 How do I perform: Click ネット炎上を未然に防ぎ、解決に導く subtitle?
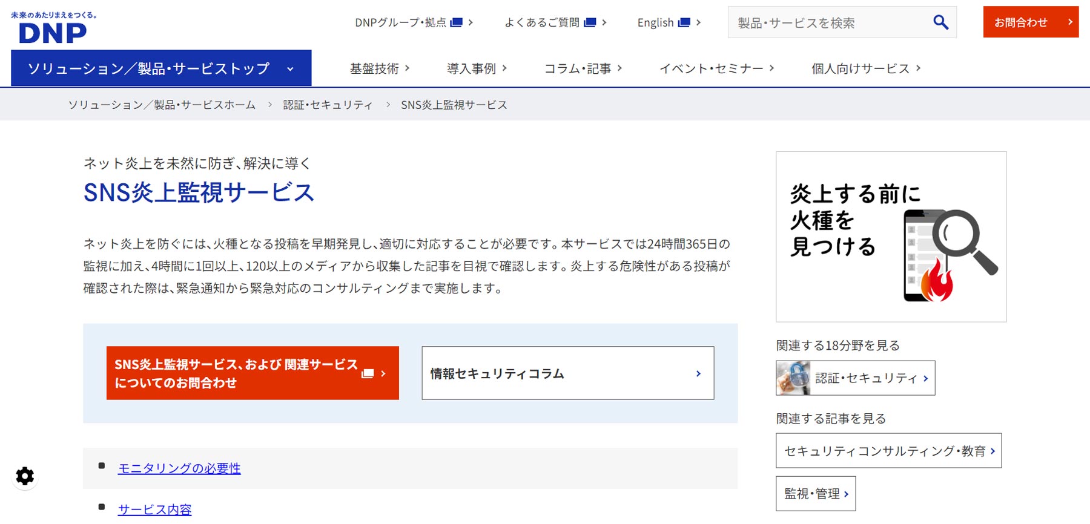(197, 163)
